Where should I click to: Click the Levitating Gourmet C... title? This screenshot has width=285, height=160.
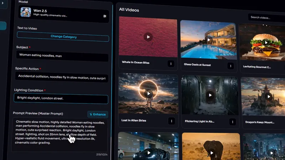pos(257,67)
